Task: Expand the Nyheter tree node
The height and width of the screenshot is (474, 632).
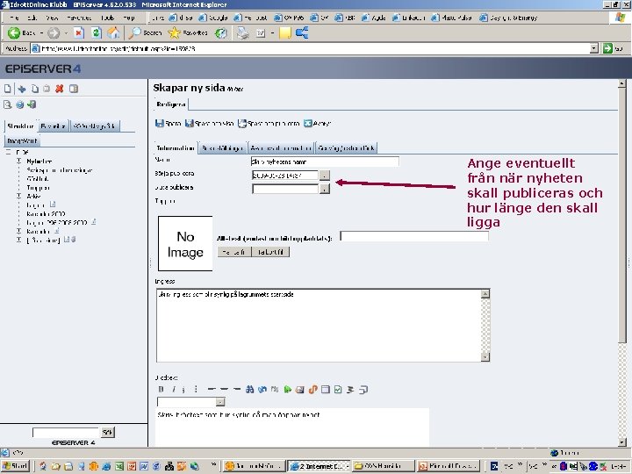Action: (x=19, y=162)
